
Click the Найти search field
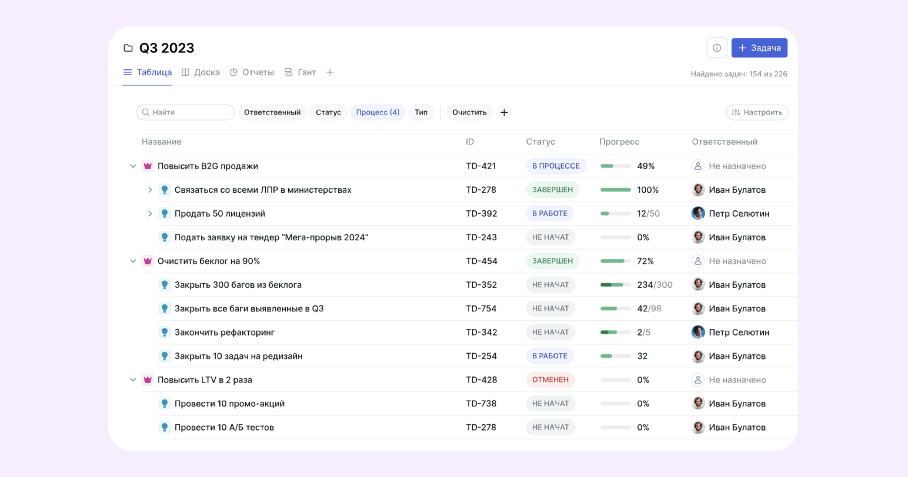186,112
